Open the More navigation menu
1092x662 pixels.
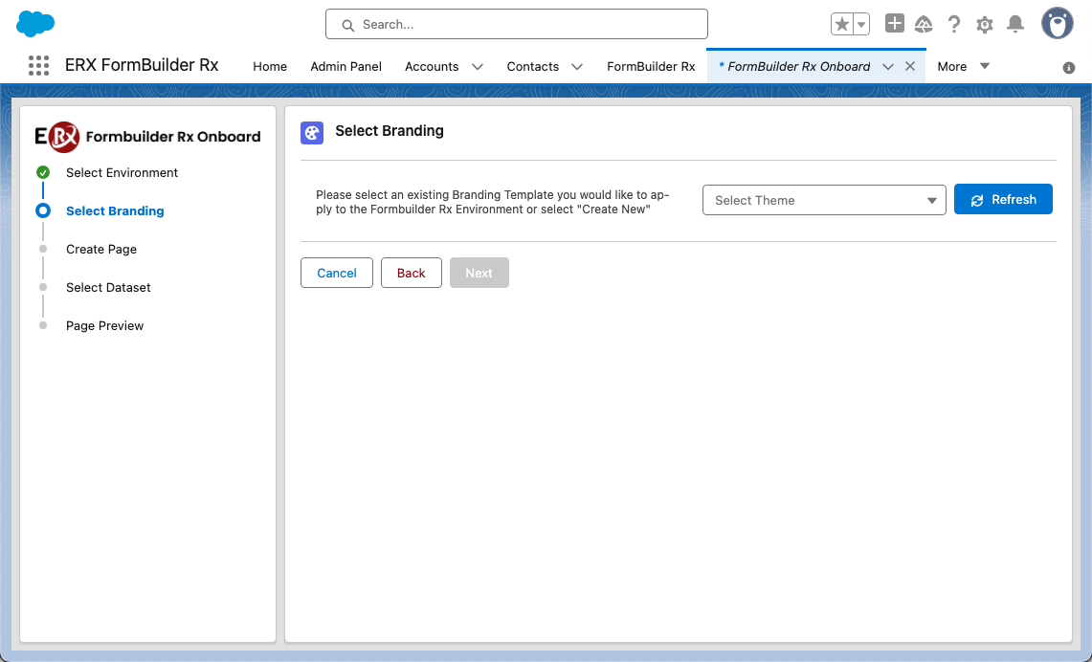(x=963, y=66)
